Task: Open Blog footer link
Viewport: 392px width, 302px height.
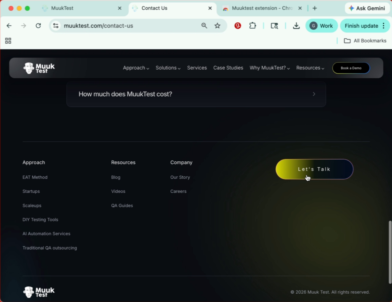Action: [115, 177]
